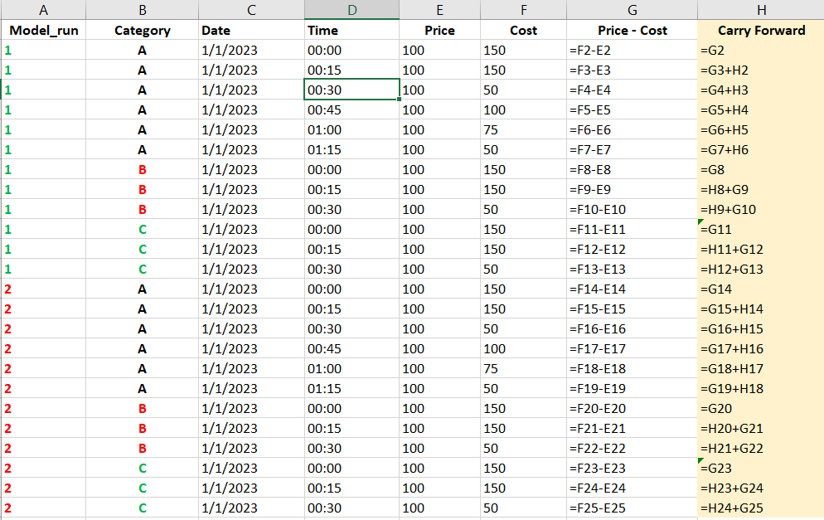Select the cell containing =G5+H4
The image size is (824, 520).
point(761,110)
